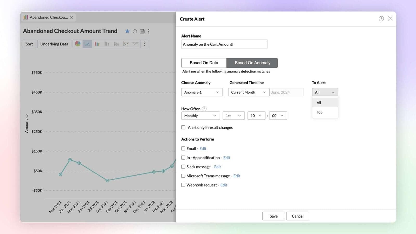Open help icon in Create Alert header
This screenshot has width=416, height=234.
point(381,19)
